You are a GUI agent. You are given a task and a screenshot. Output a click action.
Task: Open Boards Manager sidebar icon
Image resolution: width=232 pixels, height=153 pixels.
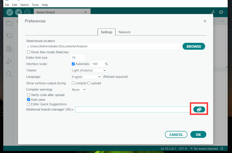9,36
